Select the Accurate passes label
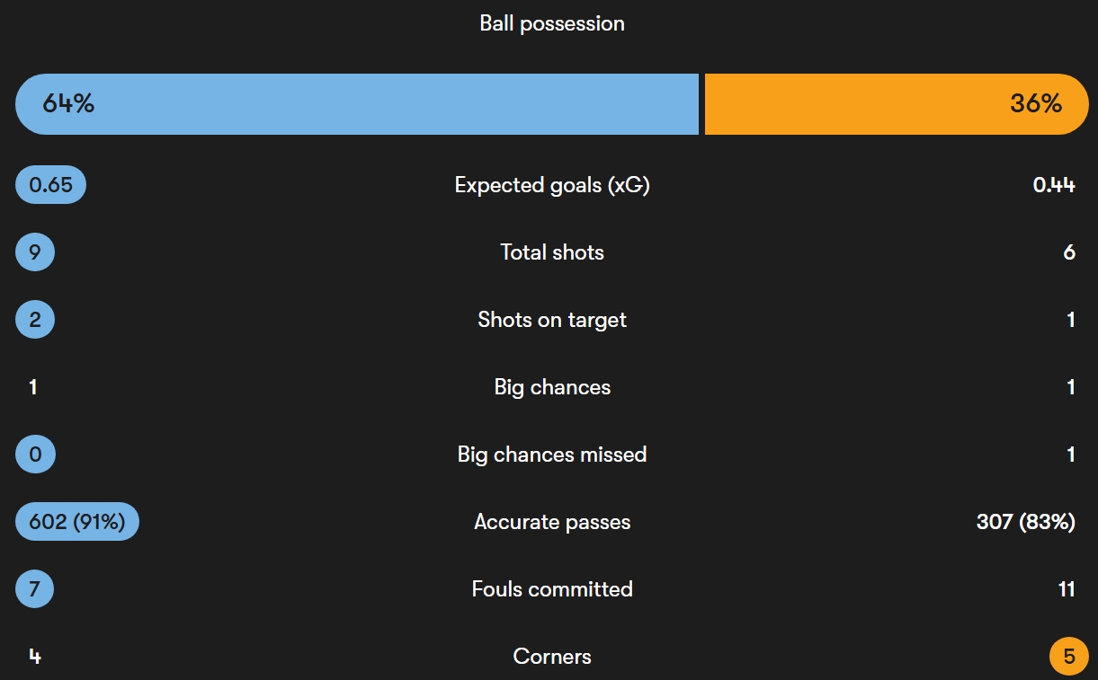Screen dimensions: 1098x680 pos(552,522)
